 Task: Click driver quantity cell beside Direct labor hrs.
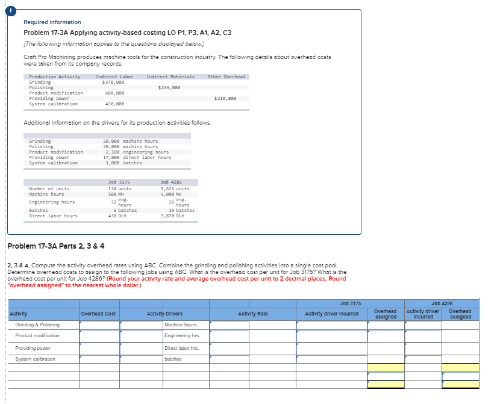(x=141, y=349)
